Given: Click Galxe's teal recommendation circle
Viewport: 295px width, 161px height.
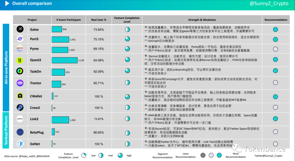Looking at the screenshot, I should click(275, 29).
